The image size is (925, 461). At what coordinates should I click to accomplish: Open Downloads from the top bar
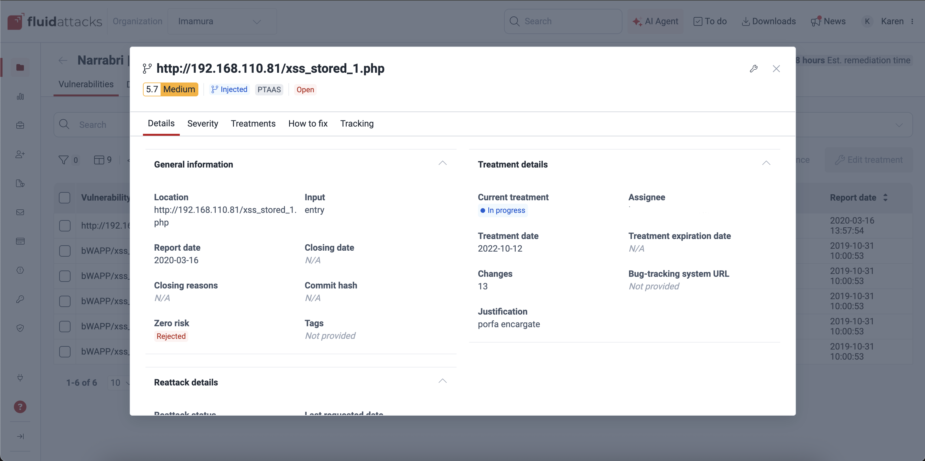click(769, 21)
